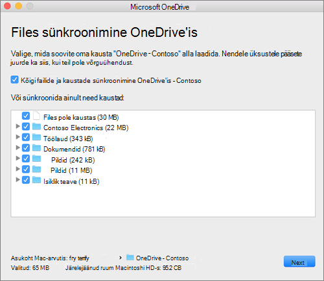Expand the Pildid (11 MB) folder
Viewport: 324px width, 281px height.
click(17, 169)
